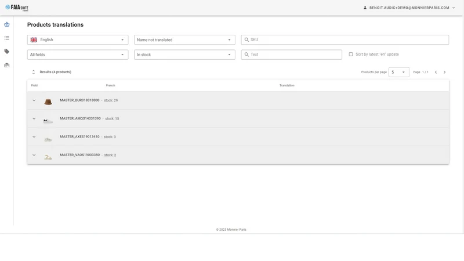Click SKU text MASTER_AXES19013410

pyautogui.click(x=79, y=137)
